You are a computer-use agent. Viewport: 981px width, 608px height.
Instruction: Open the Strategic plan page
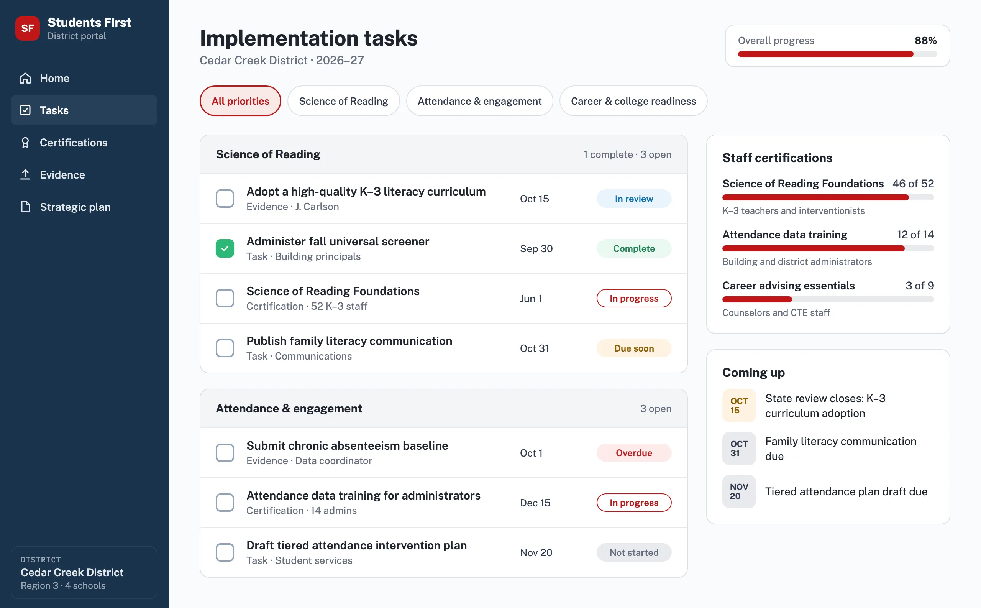coord(84,207)
